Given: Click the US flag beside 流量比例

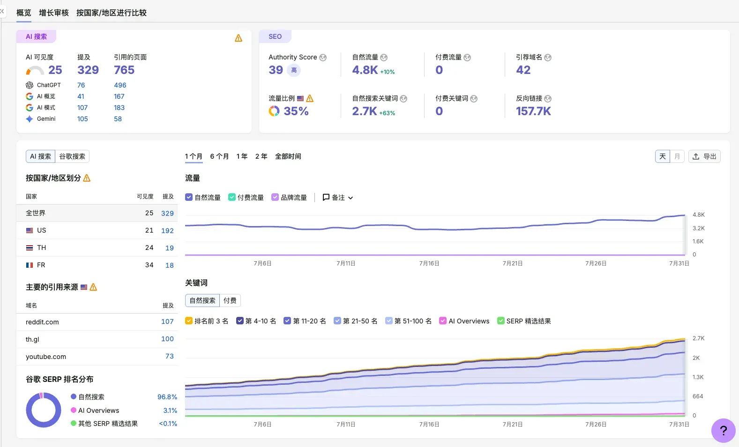Looking at the screenshot, I should 300,99.
